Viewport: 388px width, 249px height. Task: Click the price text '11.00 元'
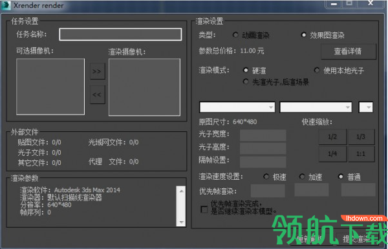click(x=252, y=51)
